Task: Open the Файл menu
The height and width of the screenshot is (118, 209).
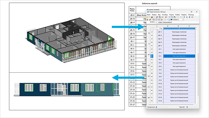Action: pos(149,14)
